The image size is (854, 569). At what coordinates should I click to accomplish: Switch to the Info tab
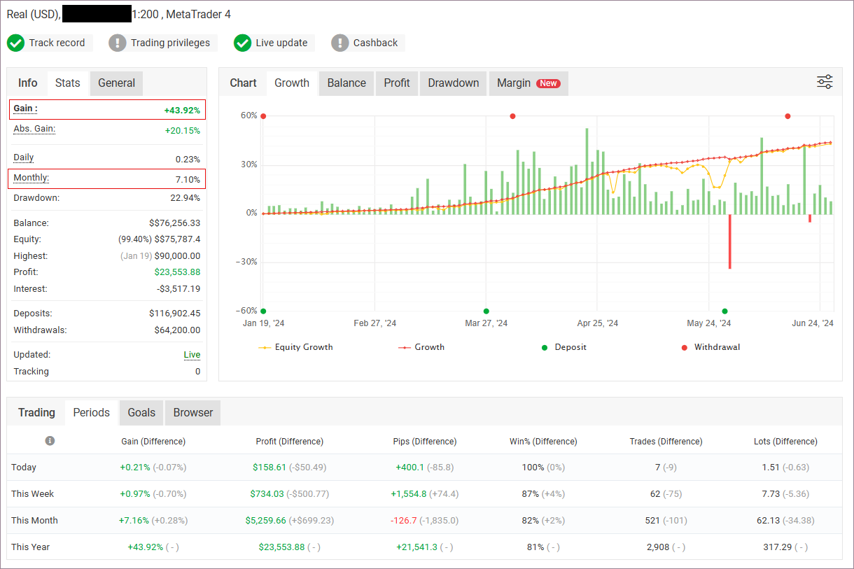pyautogui.click(x=28, y=83)
